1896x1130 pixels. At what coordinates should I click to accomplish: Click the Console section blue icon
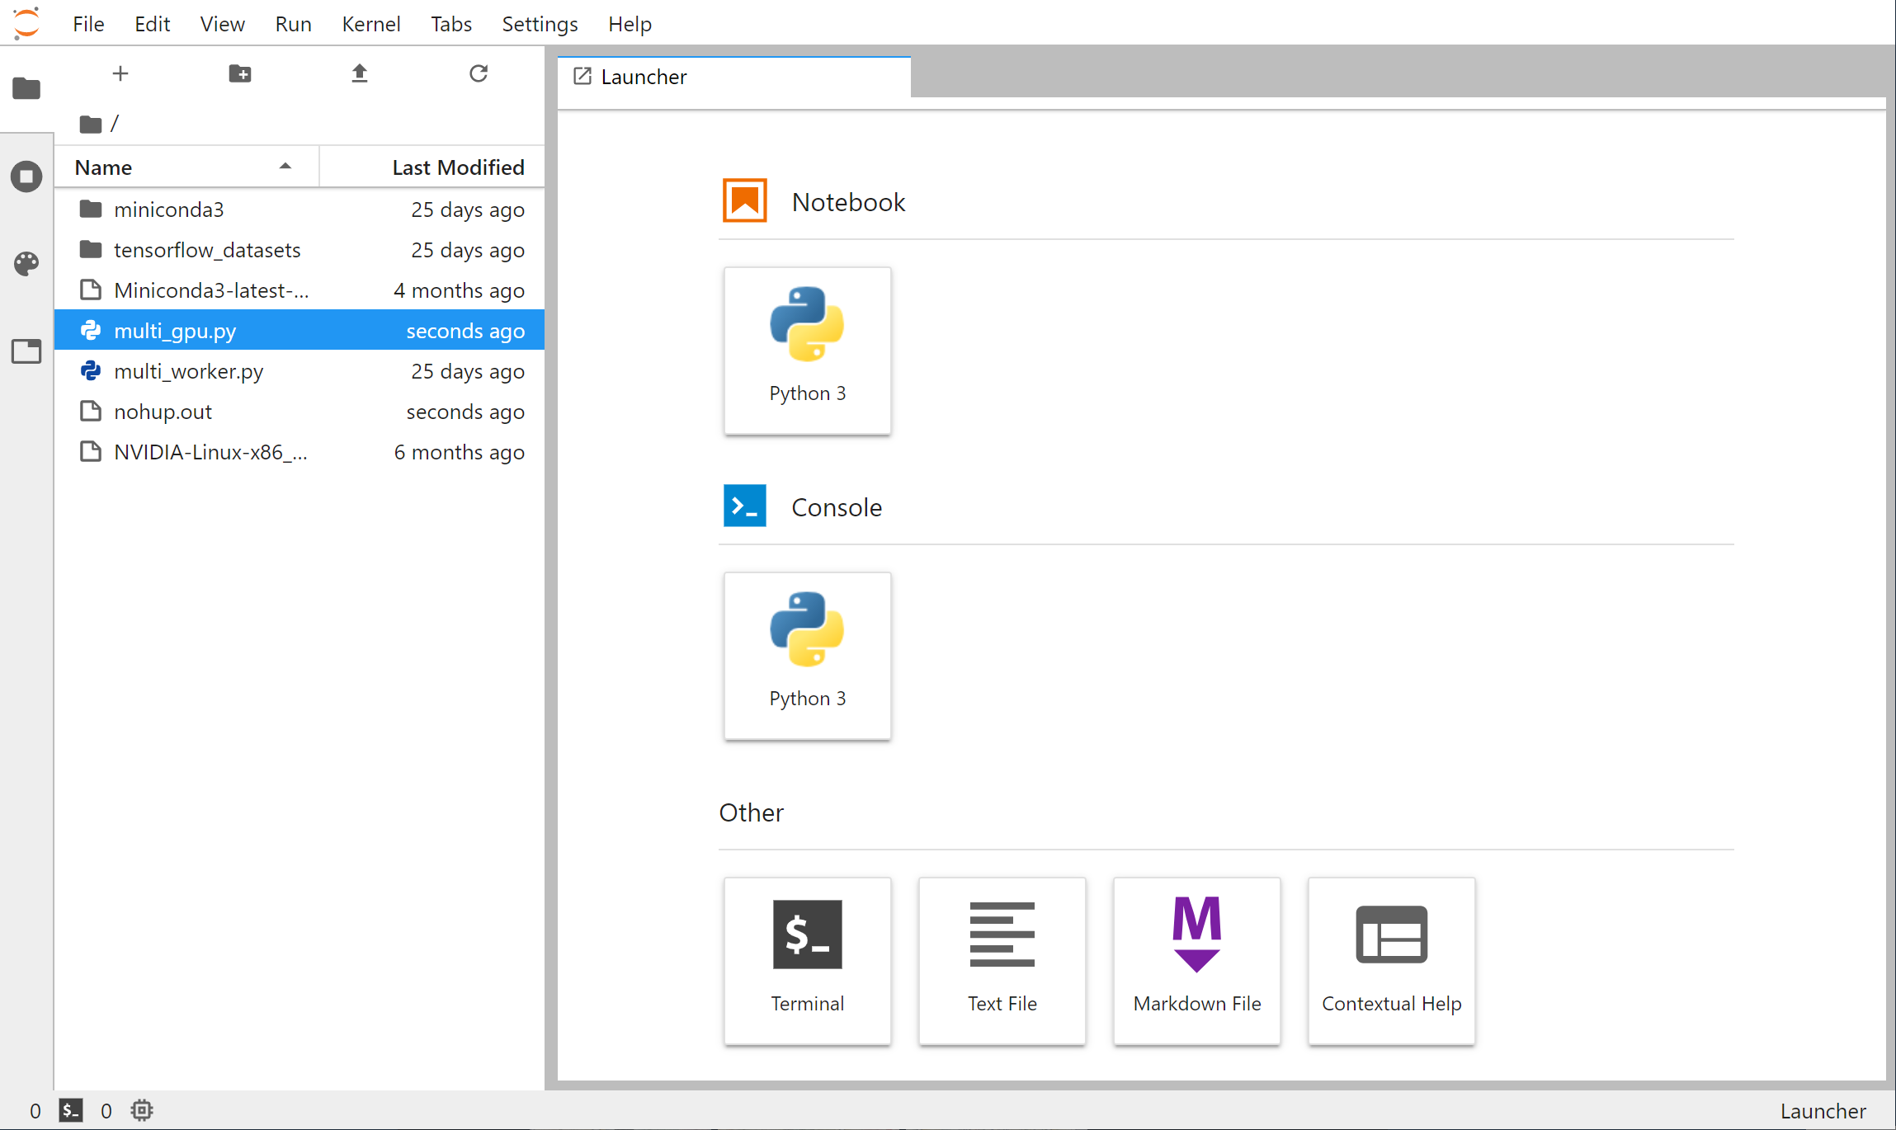pyautogui.click(x=744, y=506)
